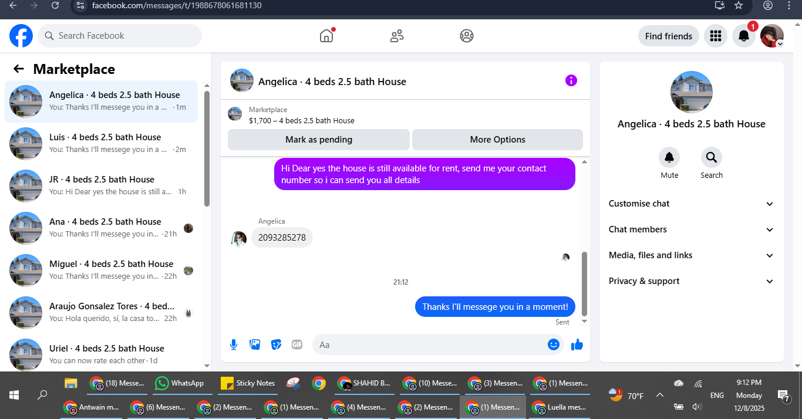Open the account profile picture menu
The width and height of the screenshot is (802, 419).
(772, 36)
